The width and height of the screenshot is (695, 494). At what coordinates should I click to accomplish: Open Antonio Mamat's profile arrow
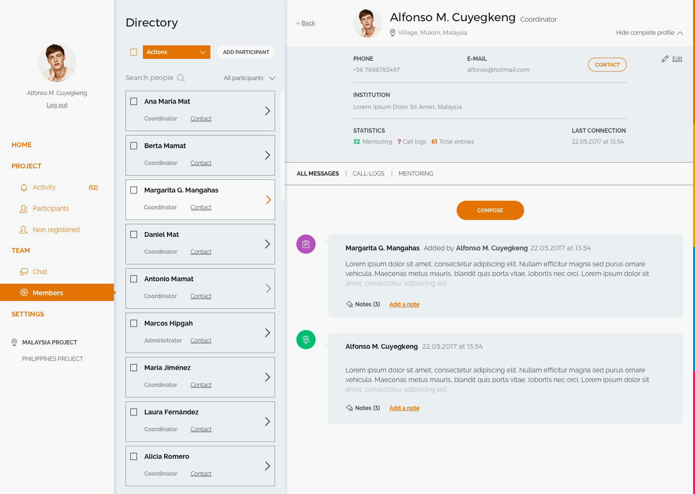[x=268, y=288]
